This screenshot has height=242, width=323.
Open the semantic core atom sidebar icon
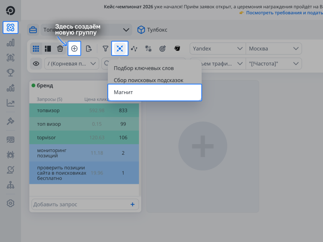10,27
